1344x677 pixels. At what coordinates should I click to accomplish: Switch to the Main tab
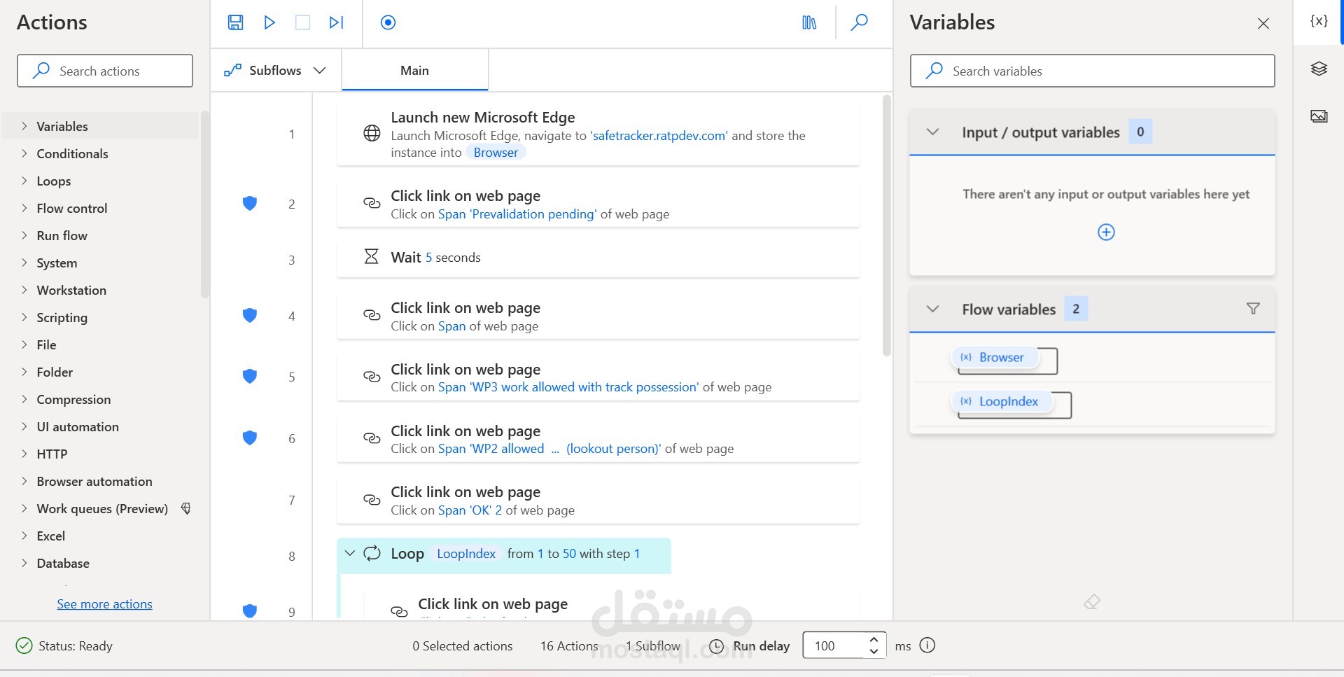tap(414, 70)
